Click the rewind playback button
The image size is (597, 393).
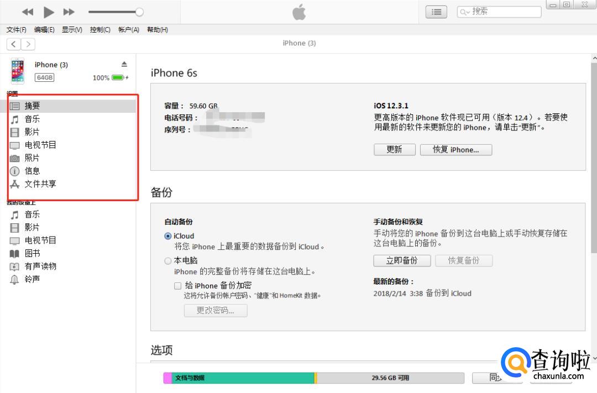click(28, 12)
